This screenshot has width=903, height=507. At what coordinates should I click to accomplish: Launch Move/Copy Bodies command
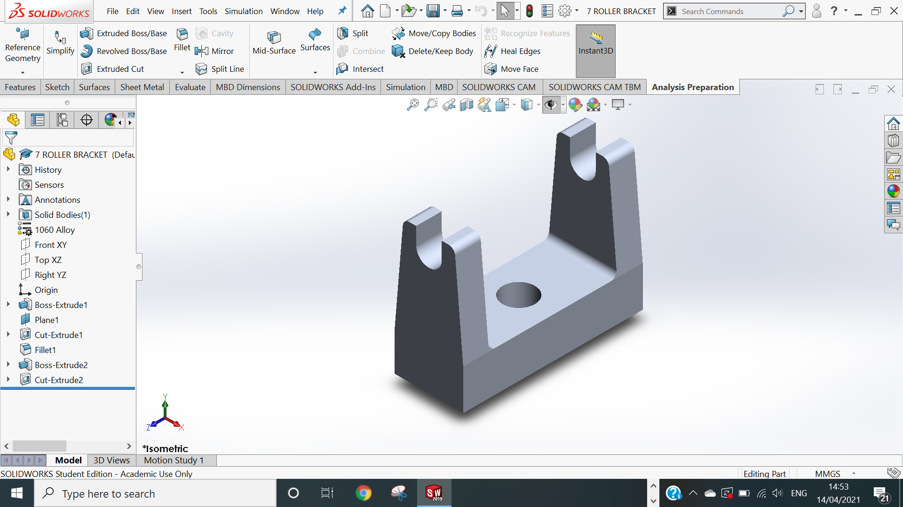click(434, 33)
